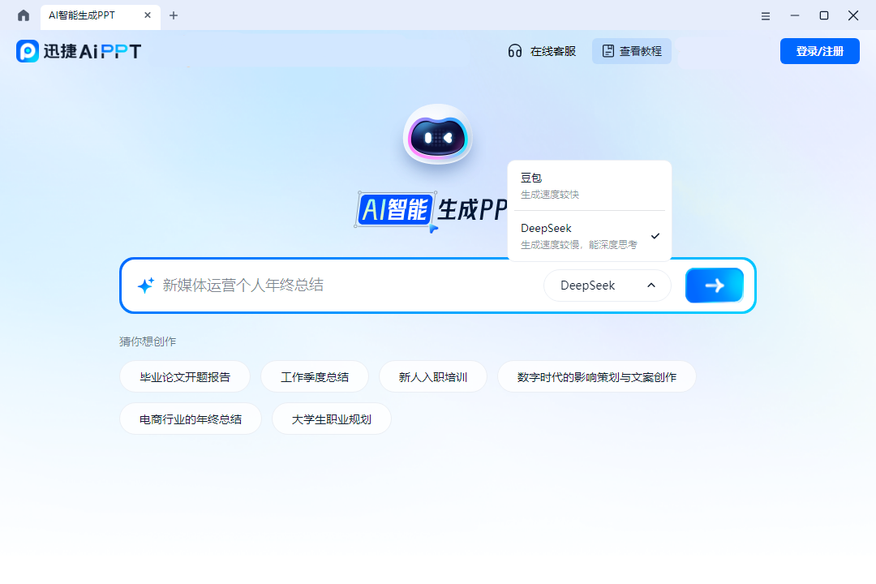The image size is (876, 584).
Task: Open 在线客服 online support
Action: pyautogui.click(x=542, y=51)
